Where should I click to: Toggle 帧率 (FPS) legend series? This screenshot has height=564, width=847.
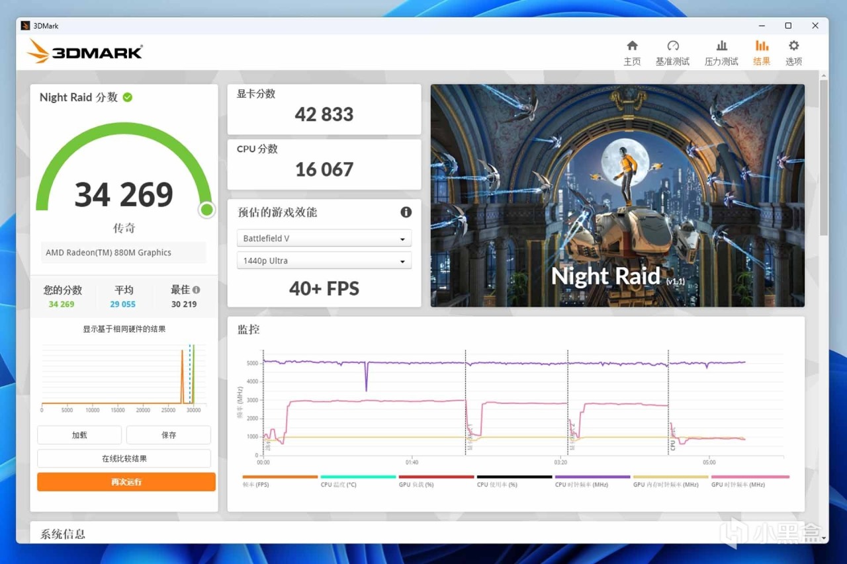click(280, 481)
